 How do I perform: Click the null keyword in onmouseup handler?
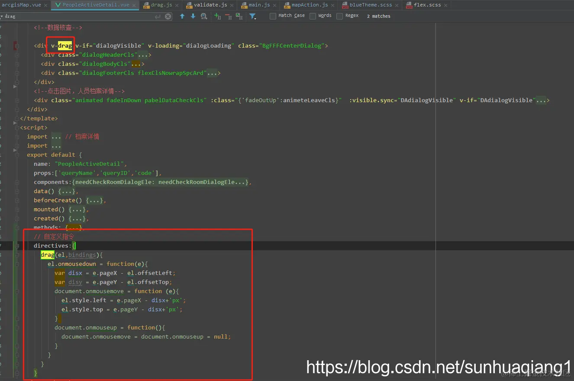(221, 336)
